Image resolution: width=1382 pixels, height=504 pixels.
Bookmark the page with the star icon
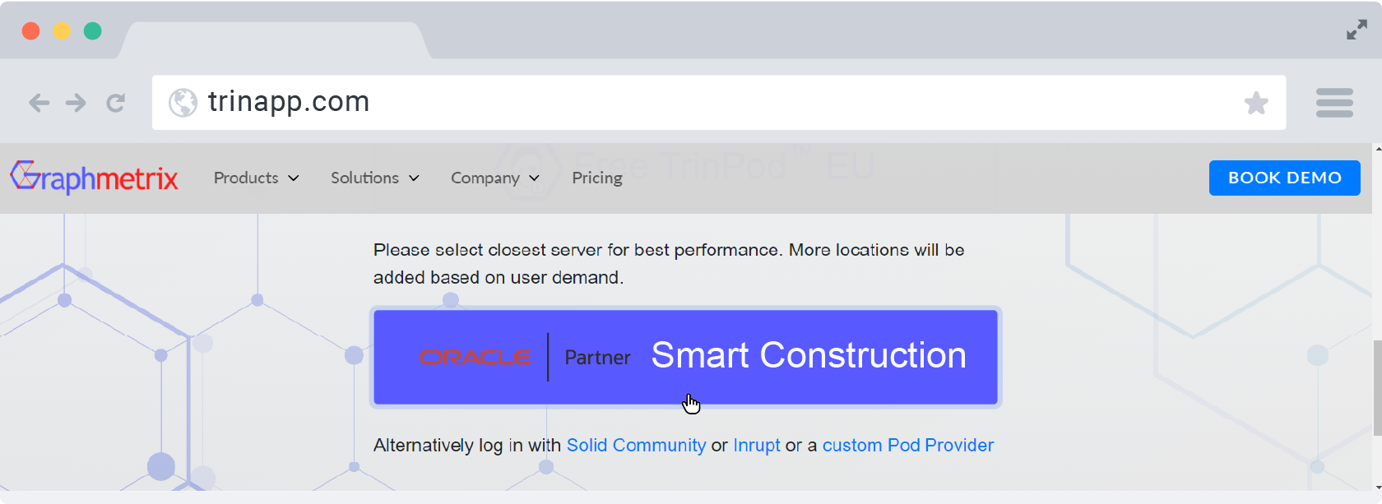(1255, 103)
